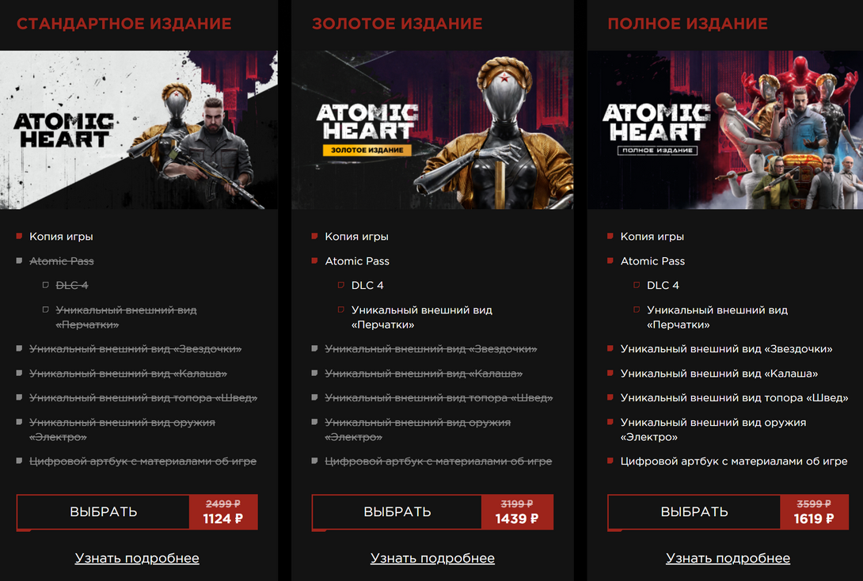This screenshot has width=863, height=581.
Task: Click the Standard Edition cover artwork
Action: pyautogui.click(x=139, y=130)
